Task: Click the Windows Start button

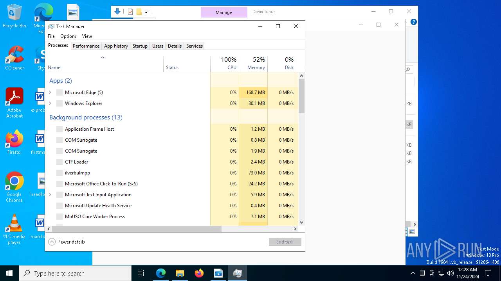Action: (9, 273)
